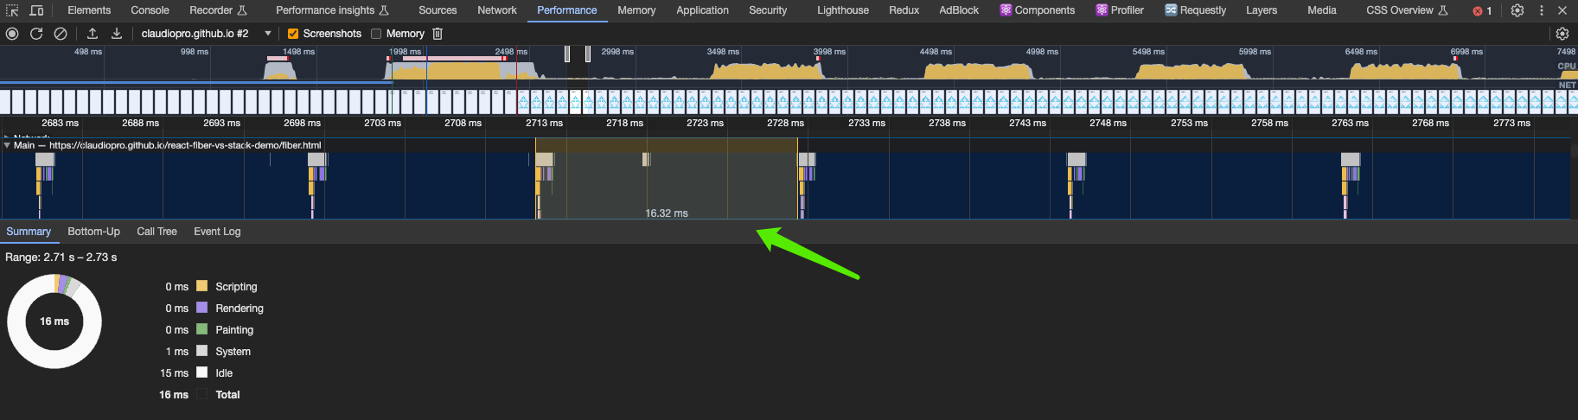Click the 2723 ms ruler label
This screenshot has width=1578, height=420.
[705, 123]
